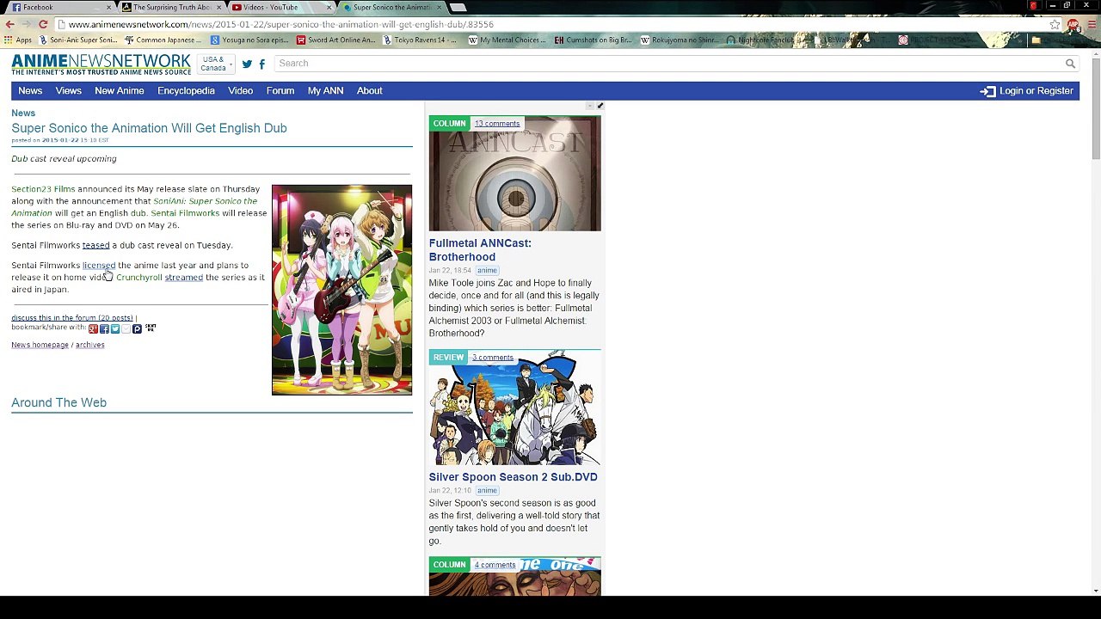This screenshot has width=1101, height=619.
Task: Click the Pinboard bookmark share icon
Action: pyautogui.click(x=137, y=328)
